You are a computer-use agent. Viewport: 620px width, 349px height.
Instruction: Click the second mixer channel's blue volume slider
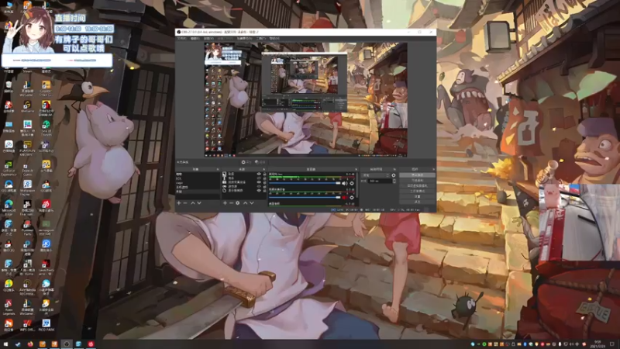(305, 198)
